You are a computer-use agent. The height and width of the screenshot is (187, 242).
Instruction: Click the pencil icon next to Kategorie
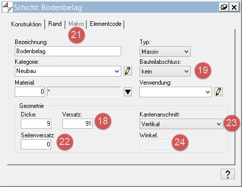[128, 71]
